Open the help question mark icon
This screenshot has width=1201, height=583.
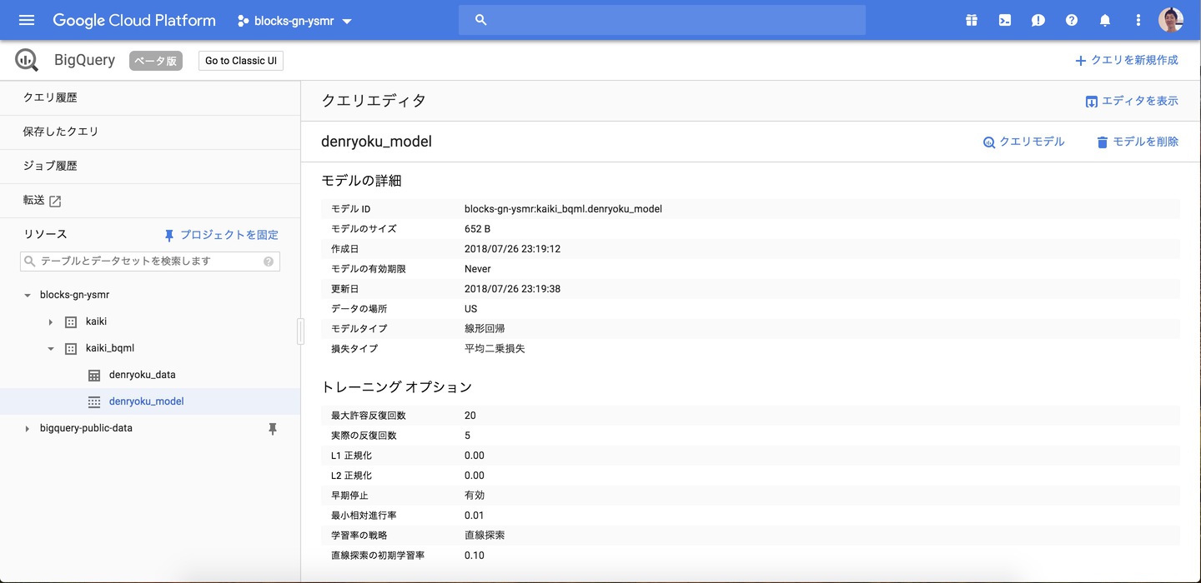[1072, 20]
